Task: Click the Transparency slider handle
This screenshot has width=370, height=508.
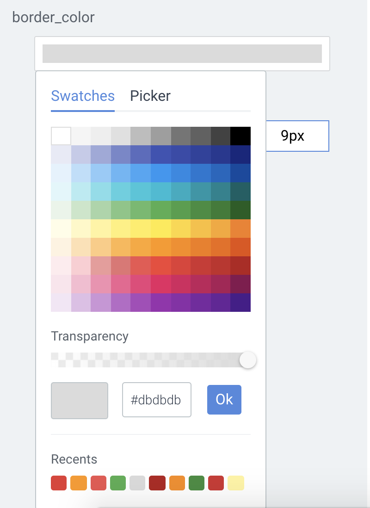Action: (x=248, y=360)
